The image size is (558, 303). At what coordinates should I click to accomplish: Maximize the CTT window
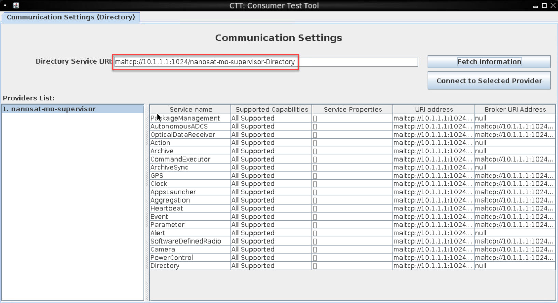pyautogui.click(x=544, y=5)
